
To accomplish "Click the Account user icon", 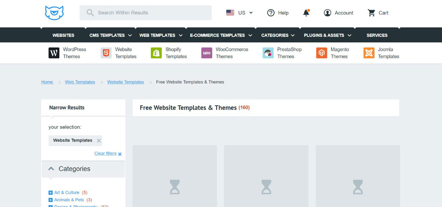I will click(x=327, y=13).
